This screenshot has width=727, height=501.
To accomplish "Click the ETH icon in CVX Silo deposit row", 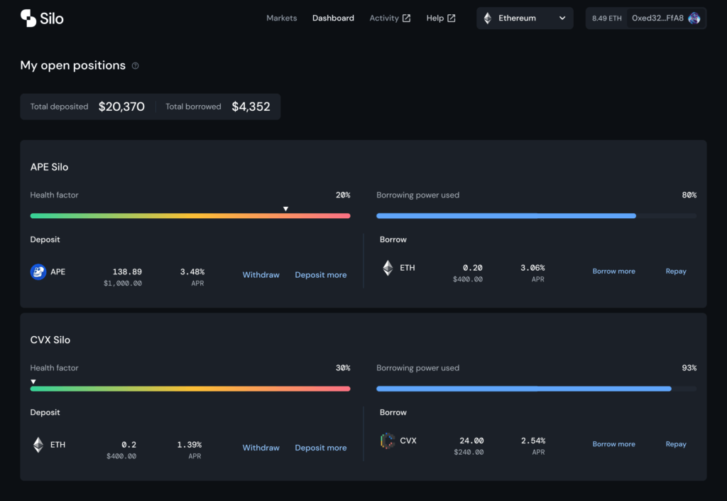I will point(38,444).
